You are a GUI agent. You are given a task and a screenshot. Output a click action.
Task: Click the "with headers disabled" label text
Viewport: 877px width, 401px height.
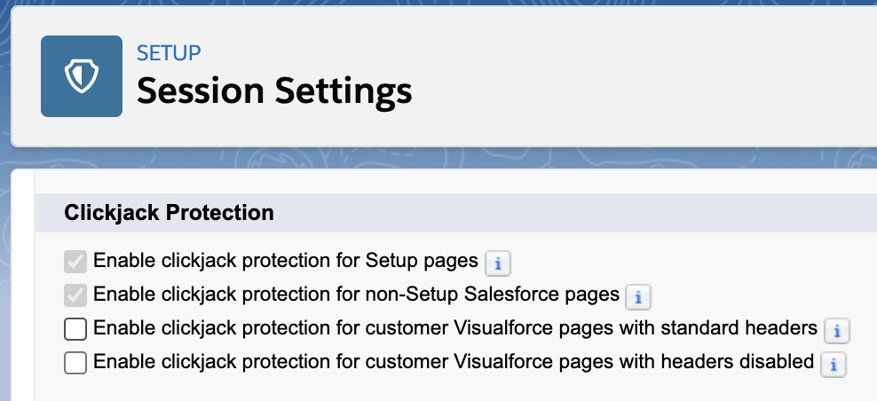pyautogui.click(x=453, y=363)
